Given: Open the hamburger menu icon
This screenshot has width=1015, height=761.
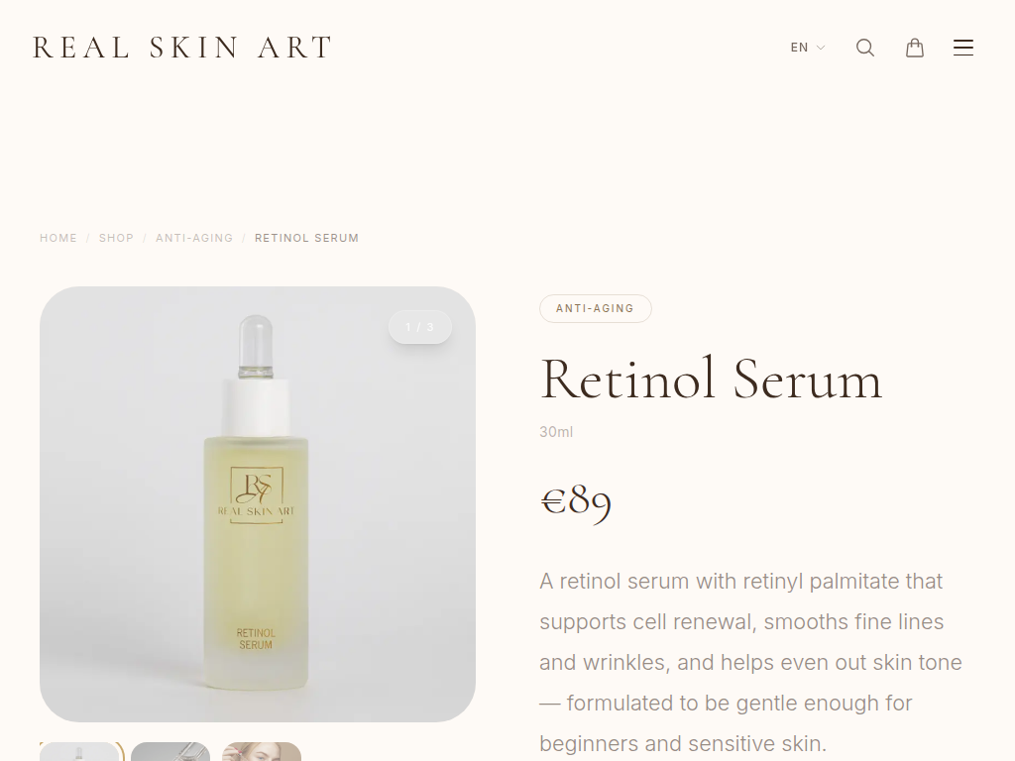Looking at the screenshot, I should pyautogui.click(x=963, y=48).
